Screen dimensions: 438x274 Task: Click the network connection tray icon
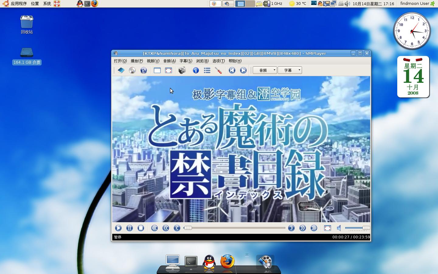333,4
